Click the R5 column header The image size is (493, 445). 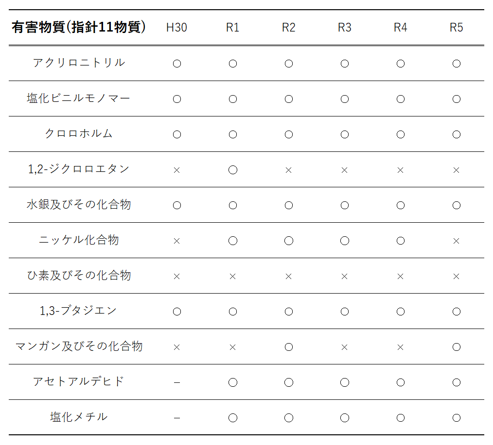coord(456,28)
